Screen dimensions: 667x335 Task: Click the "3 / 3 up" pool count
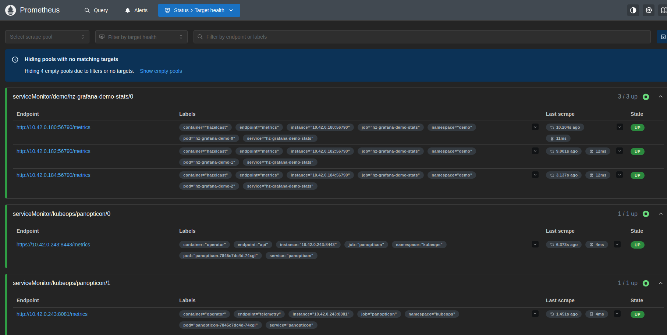click(x=628, y=97)
